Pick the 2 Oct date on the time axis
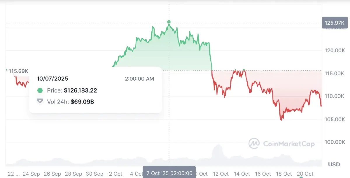This screenshot has width=350, height=178. (x=116, y=174)
